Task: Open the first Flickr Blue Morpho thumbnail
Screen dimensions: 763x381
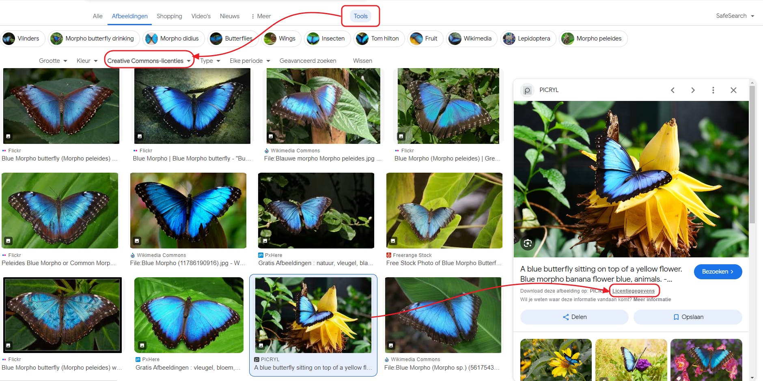Action: pyautogui.click(x=61, y=106)
